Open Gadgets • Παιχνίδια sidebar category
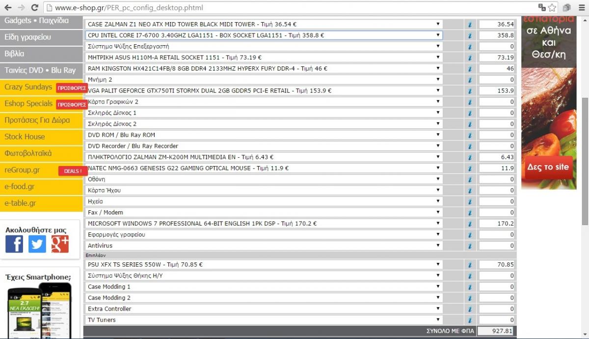Viewport: 589px width, 339px height. (x=41, y=21)
